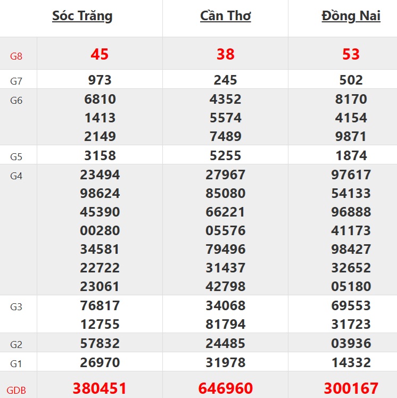Click Đồng Nai G1 number 14332
The height and width of the screenshot is (398, 397).
point(351,363)
